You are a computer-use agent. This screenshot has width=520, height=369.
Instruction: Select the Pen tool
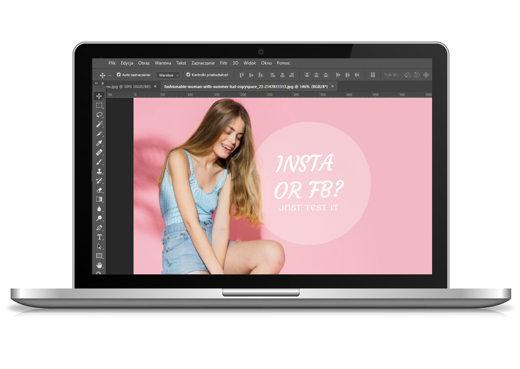coord(99,228)
